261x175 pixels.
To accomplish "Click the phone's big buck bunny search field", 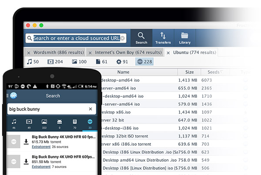I will tap(52, 109).
